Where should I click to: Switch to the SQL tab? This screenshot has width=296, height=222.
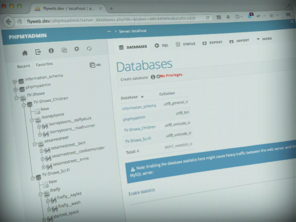161,45
